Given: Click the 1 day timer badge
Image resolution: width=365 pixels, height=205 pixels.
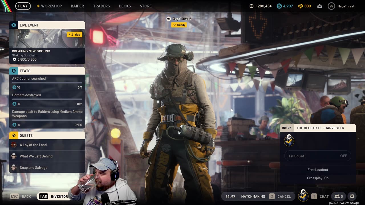Looking at the screenshot, I should point(74,34).
